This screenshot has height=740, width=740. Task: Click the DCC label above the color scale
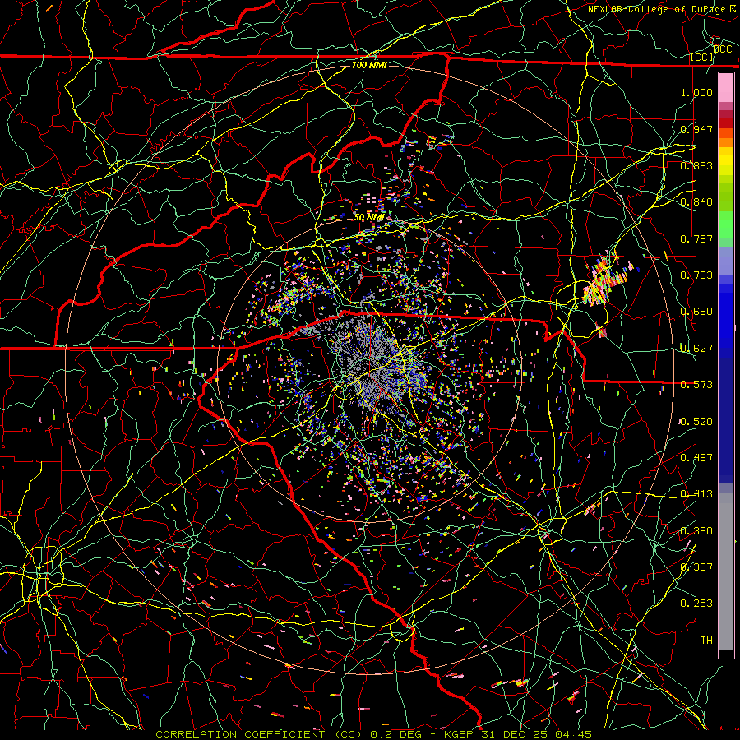[723, 49]
